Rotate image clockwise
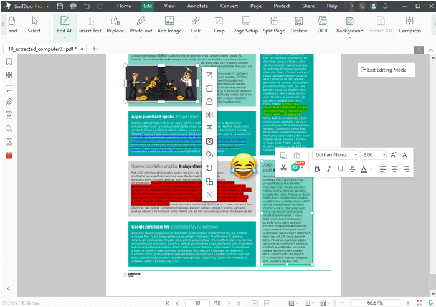436x307 pixels. 209,102
